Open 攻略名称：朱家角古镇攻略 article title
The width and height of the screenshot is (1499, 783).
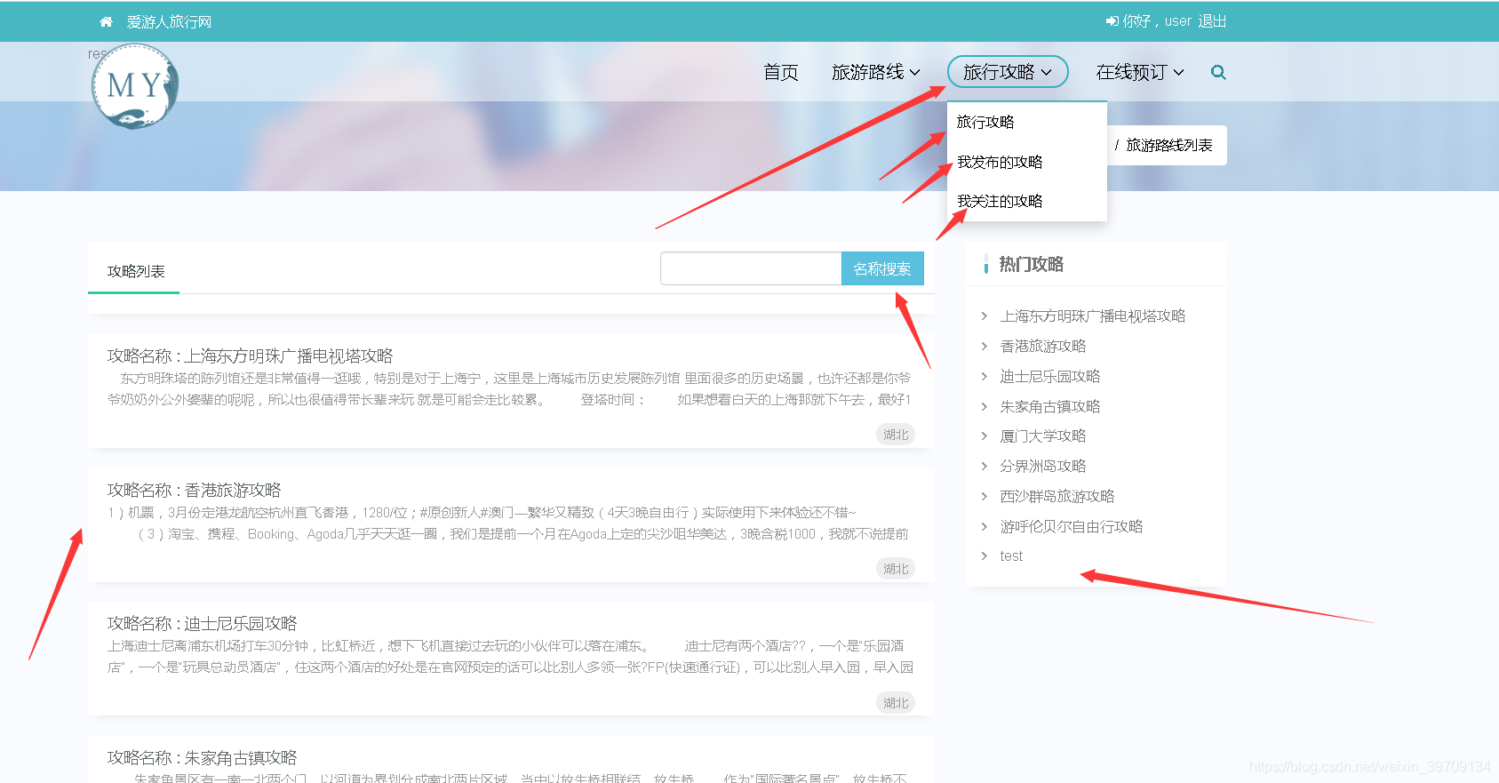tap(202, 758)
